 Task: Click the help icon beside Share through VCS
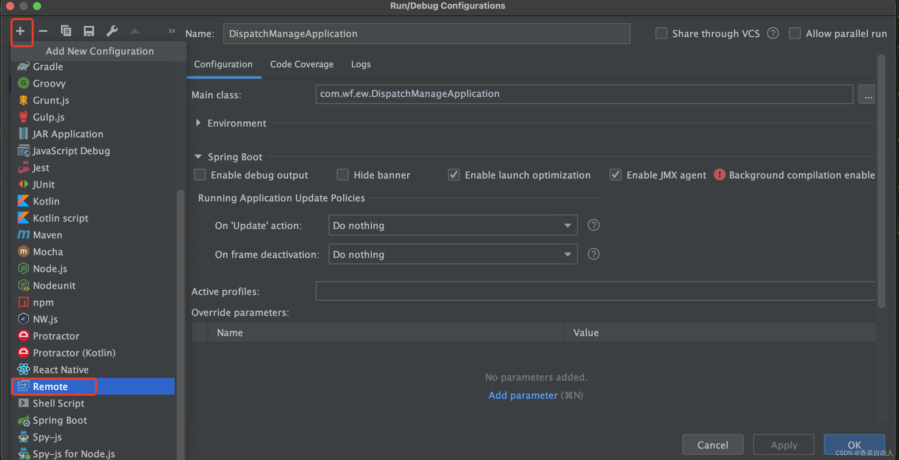tap(773, 33)
